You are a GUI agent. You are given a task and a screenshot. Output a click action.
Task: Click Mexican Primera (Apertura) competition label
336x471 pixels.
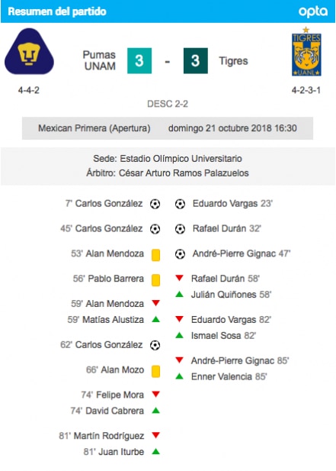point(94,128)
